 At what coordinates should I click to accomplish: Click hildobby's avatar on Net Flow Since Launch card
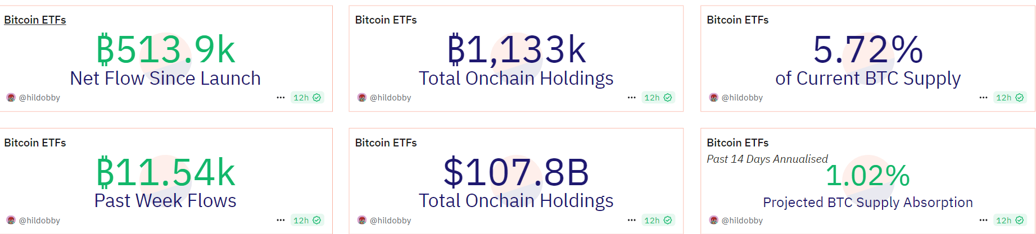pos(11,98)
